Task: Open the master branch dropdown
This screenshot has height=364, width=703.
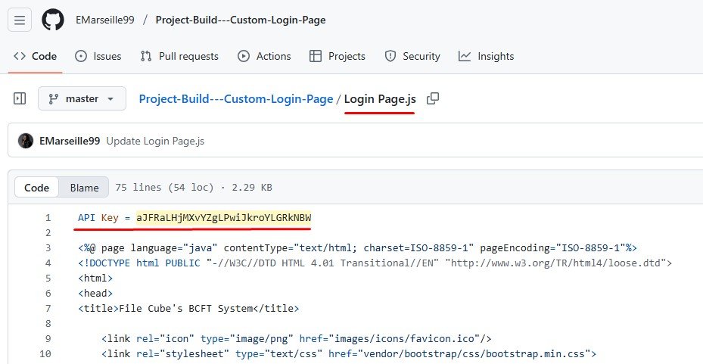Action: [82, 98]
